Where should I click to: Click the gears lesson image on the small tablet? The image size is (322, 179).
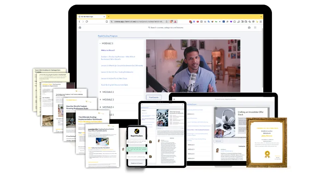(162, 118)
